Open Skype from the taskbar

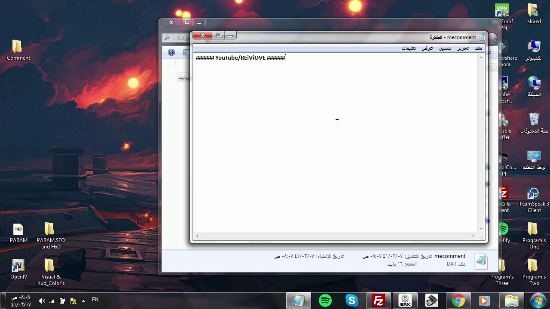point(352,301)
